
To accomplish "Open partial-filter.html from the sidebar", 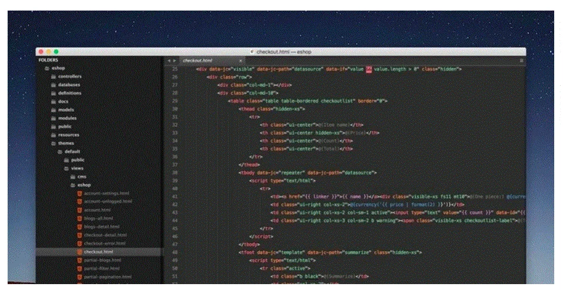I will click(x=102, y=268).
